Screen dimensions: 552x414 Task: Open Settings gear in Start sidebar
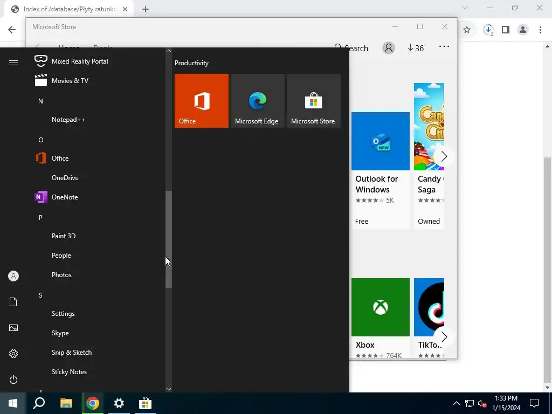(13, 354)
